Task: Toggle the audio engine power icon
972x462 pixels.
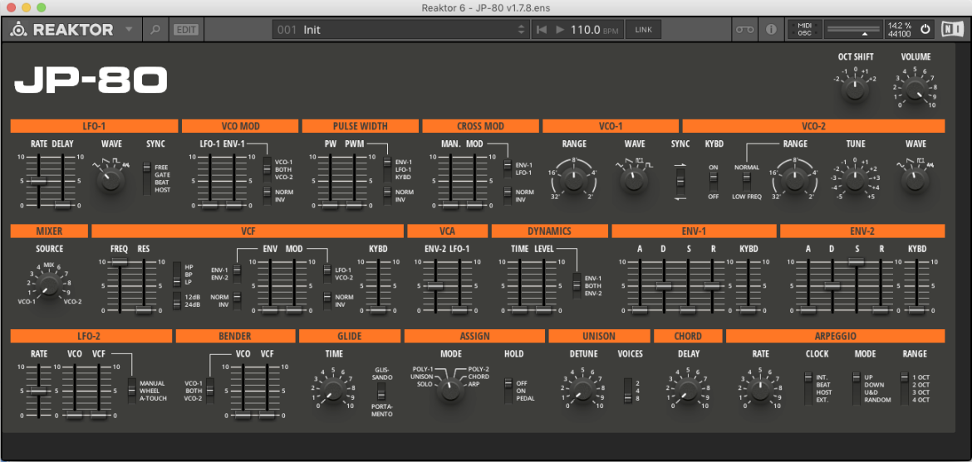Action: pos(925,29)
